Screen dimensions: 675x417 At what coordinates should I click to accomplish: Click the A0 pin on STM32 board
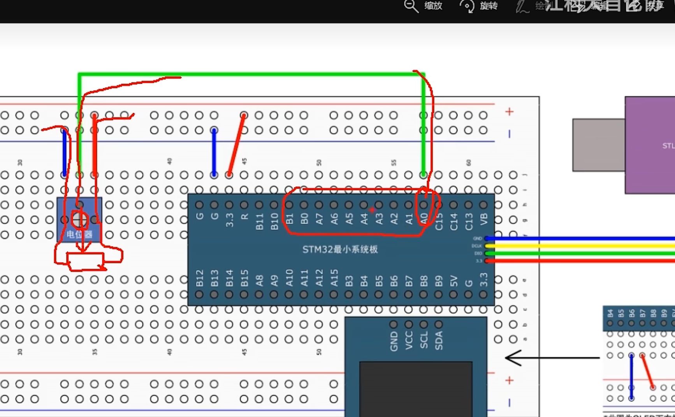(x=424, y=205)
